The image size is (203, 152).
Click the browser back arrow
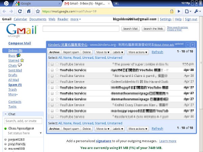[4, 11]
